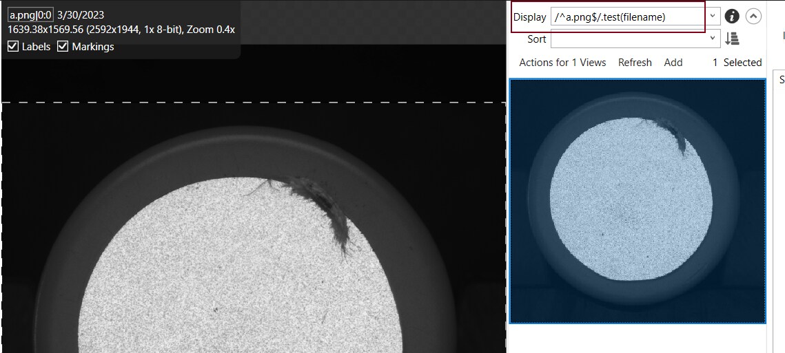
Task: Click the 3/30/2023 date in viewer header
Action: (81, 15)
